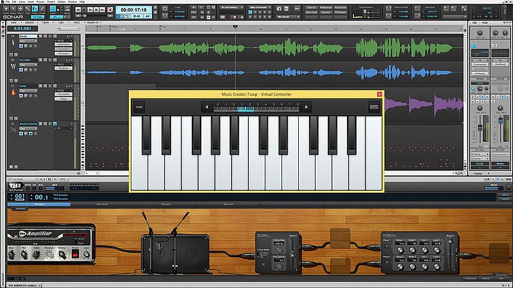The image size is (513, 288).
Task: Pick the Move tool
Action: click(x=21, y=9)
